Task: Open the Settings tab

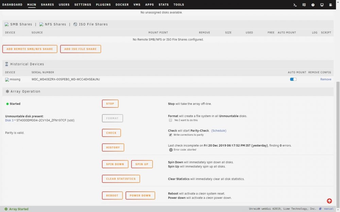Action: tap(83, 4)
